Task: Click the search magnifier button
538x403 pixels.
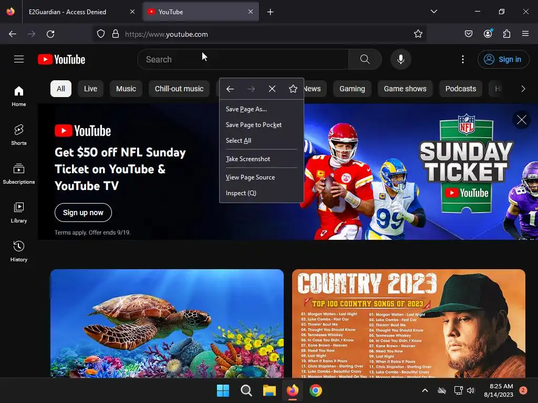Action: coord(365,59)
